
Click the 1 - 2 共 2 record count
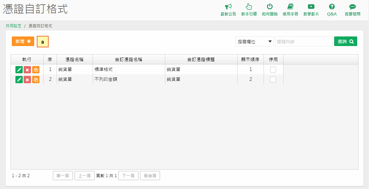click(x=21, y=176)
